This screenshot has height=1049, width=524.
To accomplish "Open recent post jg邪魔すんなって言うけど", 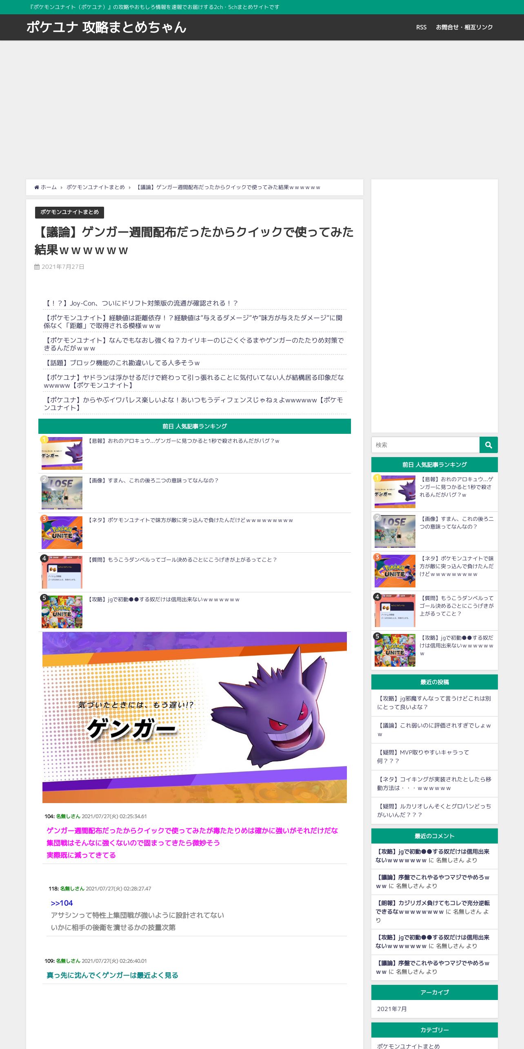I will [434, 703].
